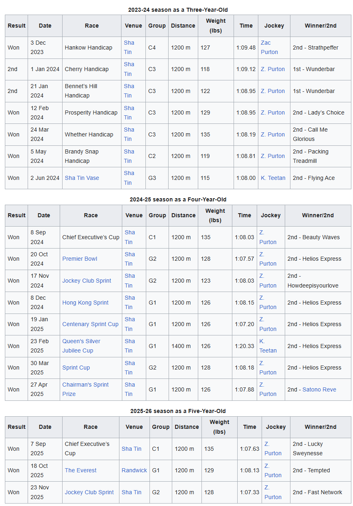Select the Bennet's Hill Handicap cell
The image size is (353, 506).
click(91, 91)
